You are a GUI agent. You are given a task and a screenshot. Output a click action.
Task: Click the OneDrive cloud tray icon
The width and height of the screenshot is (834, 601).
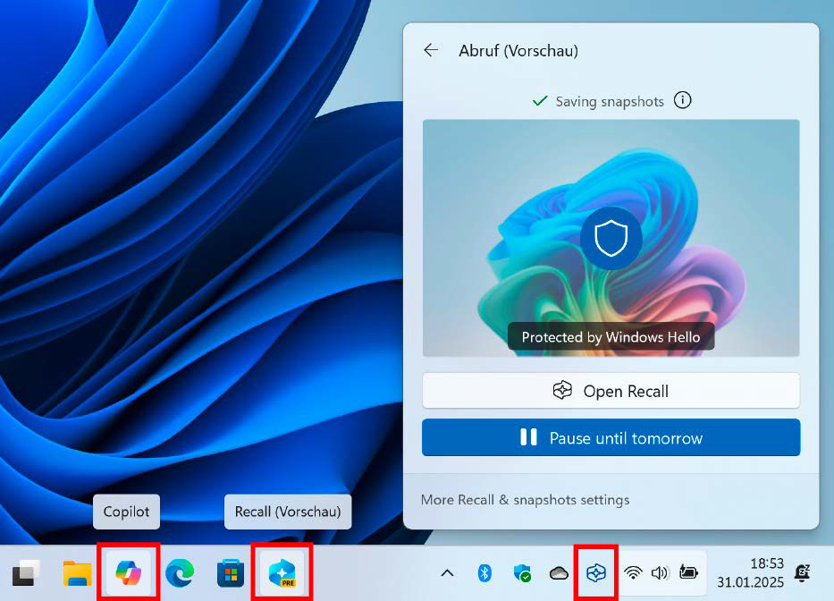559,572
